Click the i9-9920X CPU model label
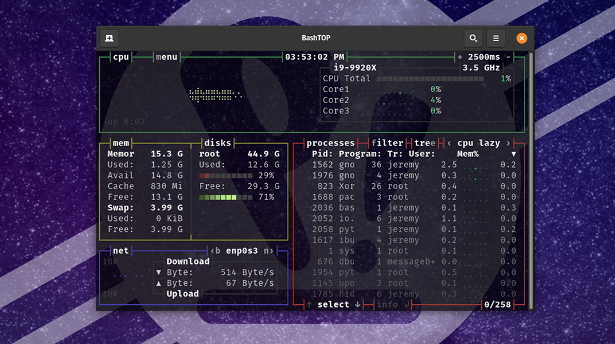 [x=355, y=68]
